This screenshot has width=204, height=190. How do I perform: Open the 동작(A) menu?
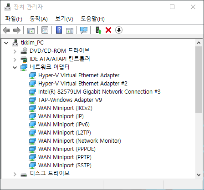(39, 19)
